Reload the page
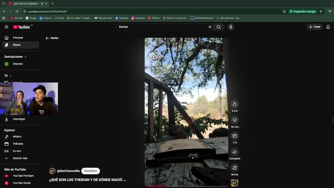The height and width of the screenshot is (188, 334). pos(17,11)
